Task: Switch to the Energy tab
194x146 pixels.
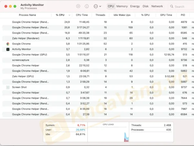Action: tap(135, 6)
